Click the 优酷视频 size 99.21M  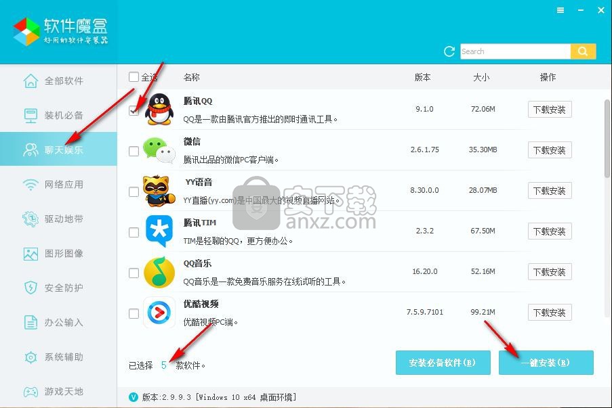click(x=483, y=312)
